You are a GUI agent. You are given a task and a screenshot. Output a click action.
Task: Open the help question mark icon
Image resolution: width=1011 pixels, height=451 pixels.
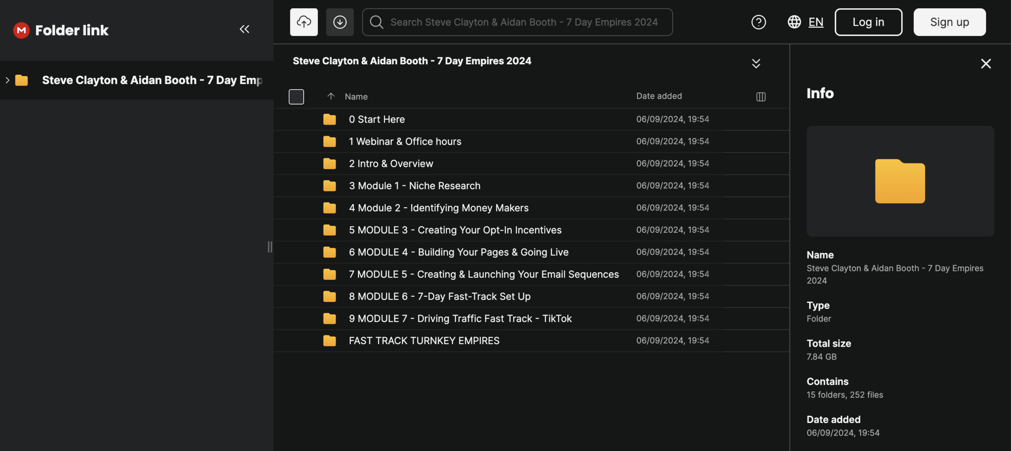(x=758, y=22)
